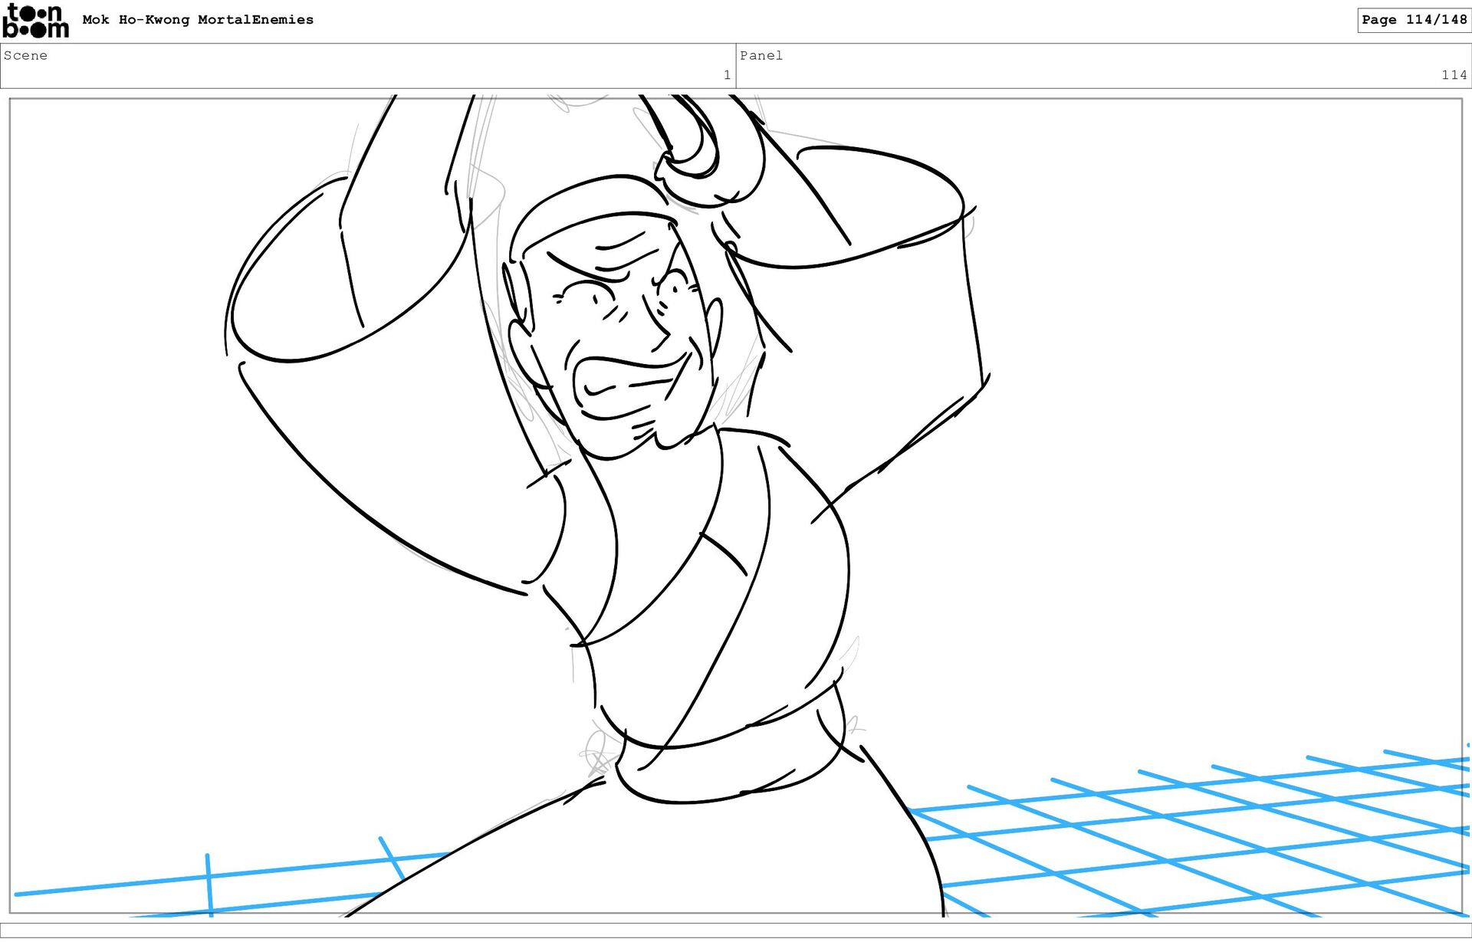Select the Scene label text
This screenshot has height=952, width=1472.
click(25, 55)
